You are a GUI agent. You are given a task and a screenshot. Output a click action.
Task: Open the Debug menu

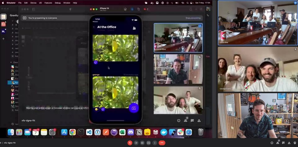[58, 3]
